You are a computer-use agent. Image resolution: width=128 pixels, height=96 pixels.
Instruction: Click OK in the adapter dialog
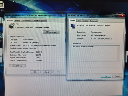[x=35, y=72]
